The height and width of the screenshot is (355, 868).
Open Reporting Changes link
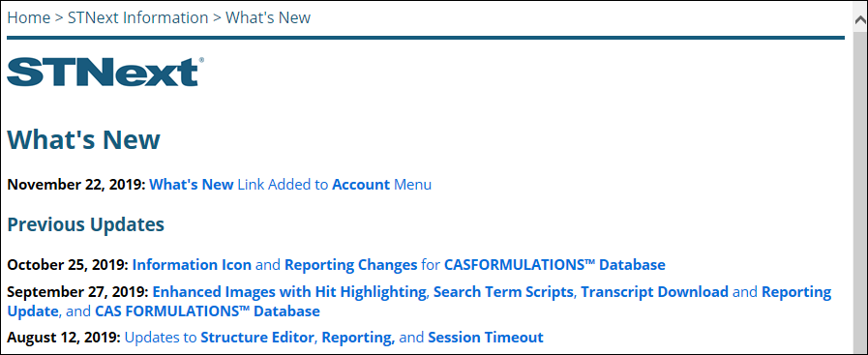pos(351,265)
